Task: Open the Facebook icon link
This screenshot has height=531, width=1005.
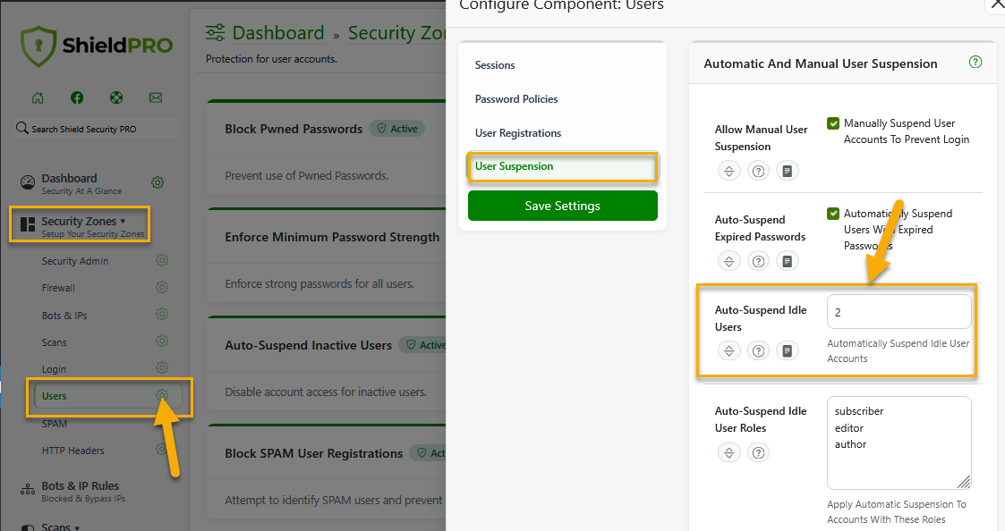Action: pos(77,97)
